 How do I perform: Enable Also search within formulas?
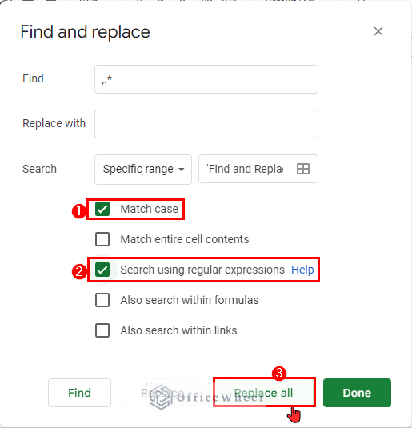click(102, 300)
